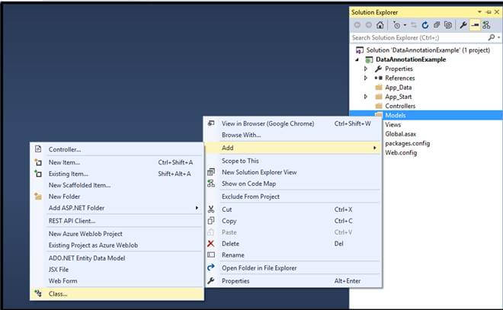Click the Collapse All icon in Solution Explorer
Screen dimensions: 503x310
click(x=437, y=25)
